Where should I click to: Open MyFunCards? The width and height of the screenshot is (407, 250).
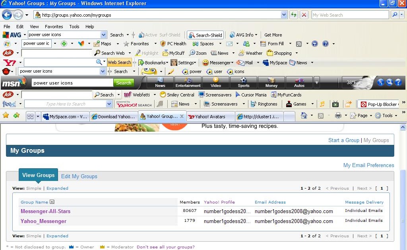point(286,94)
